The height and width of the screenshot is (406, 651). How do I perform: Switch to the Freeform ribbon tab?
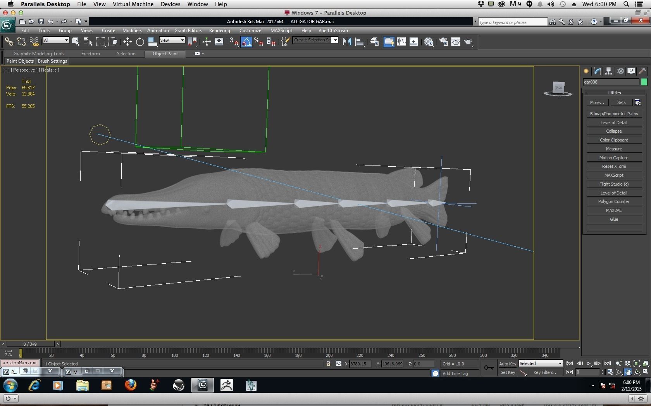pyautogui.click(x=90, y=54)
